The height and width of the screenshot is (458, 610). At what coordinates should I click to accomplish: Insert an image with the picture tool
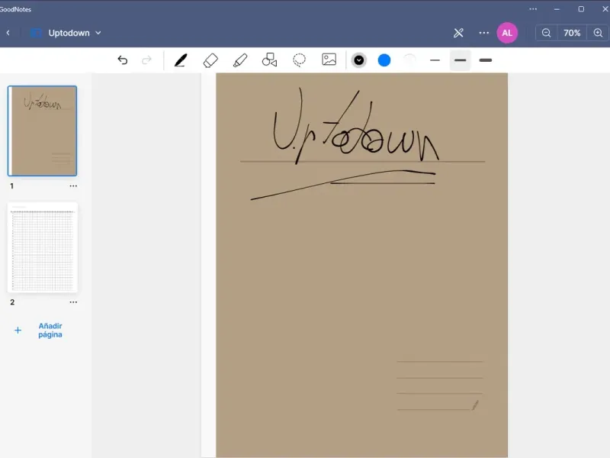click(329, 60)
